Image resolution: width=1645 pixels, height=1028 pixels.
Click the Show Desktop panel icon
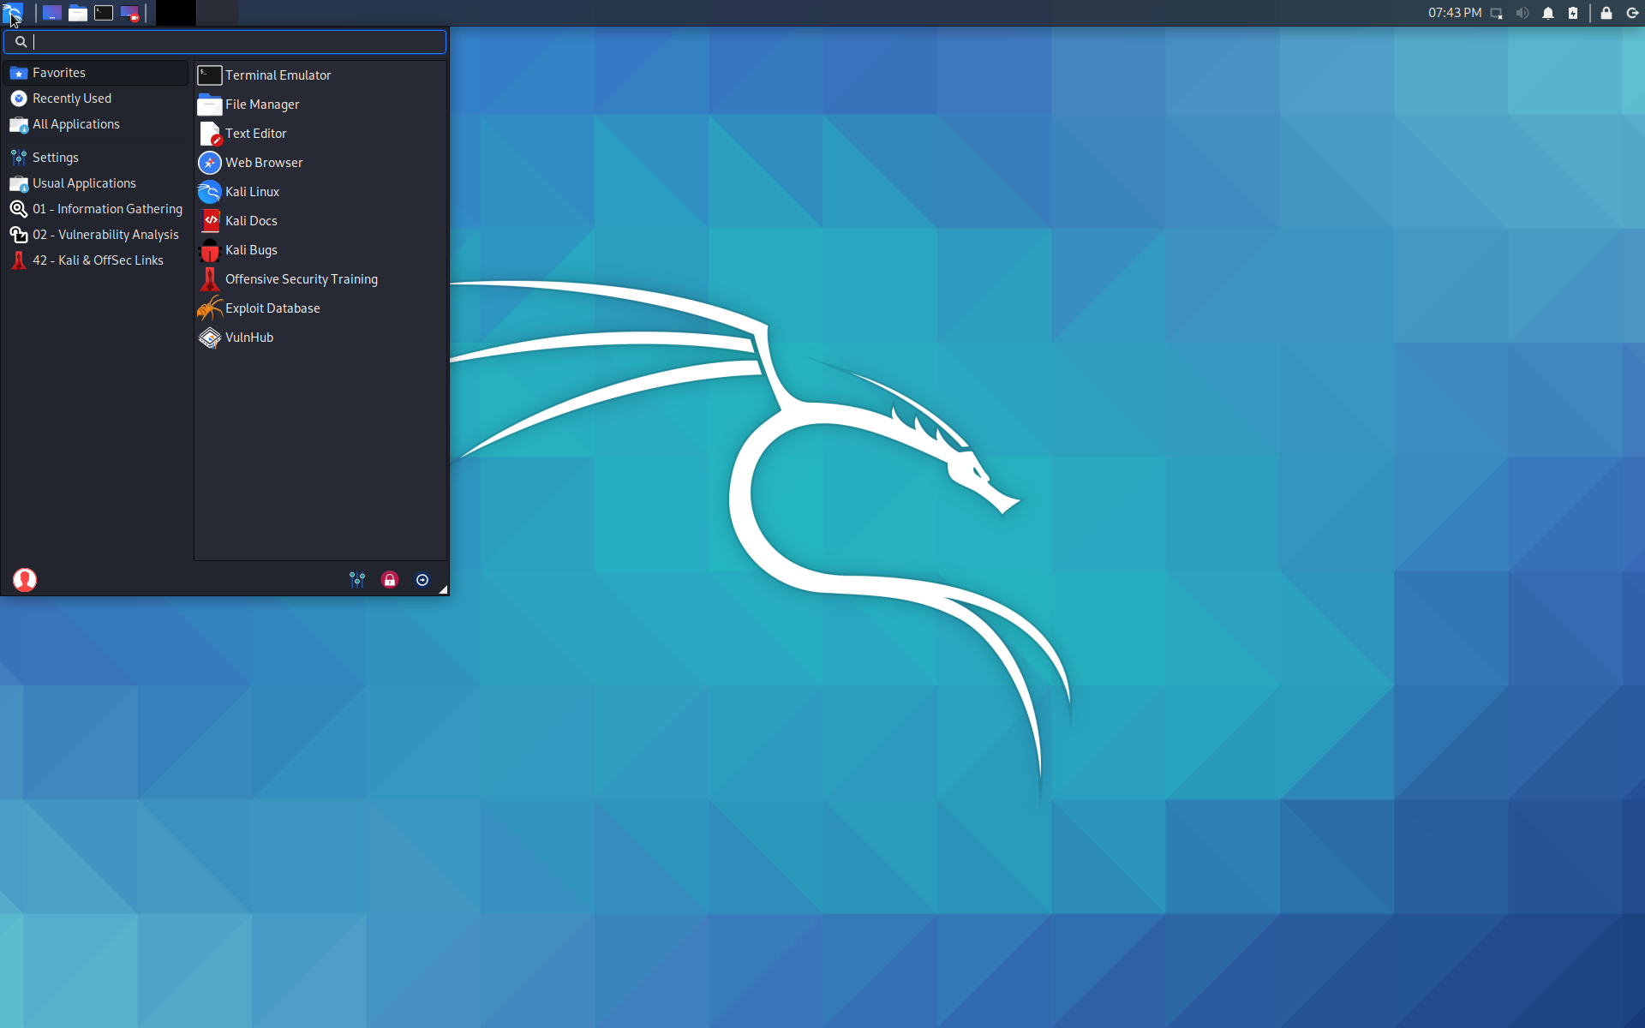[51, 13]
